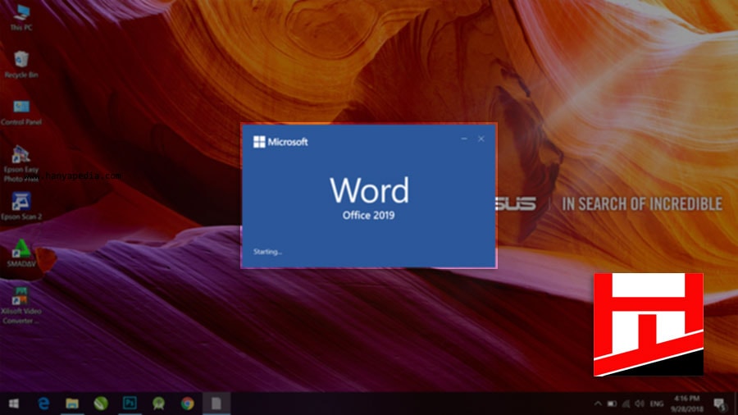The height and width of the screenshot is (415, 738).
Task: Open the network signal tray icon
Action: coord(626,404)
